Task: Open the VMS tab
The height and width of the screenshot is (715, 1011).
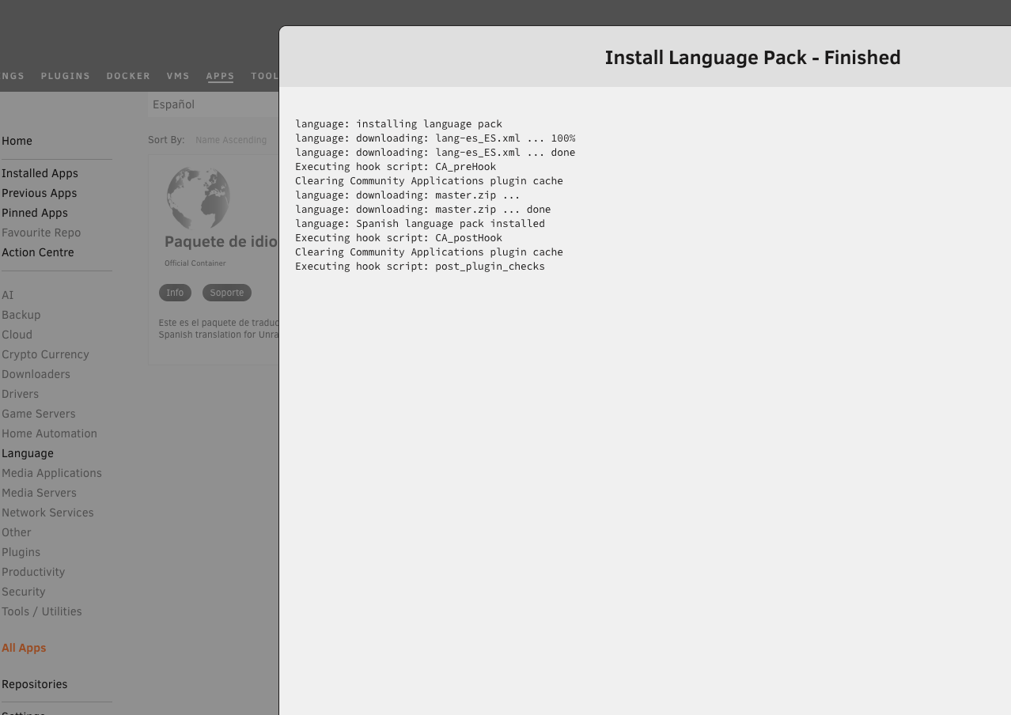Action: 178,76
